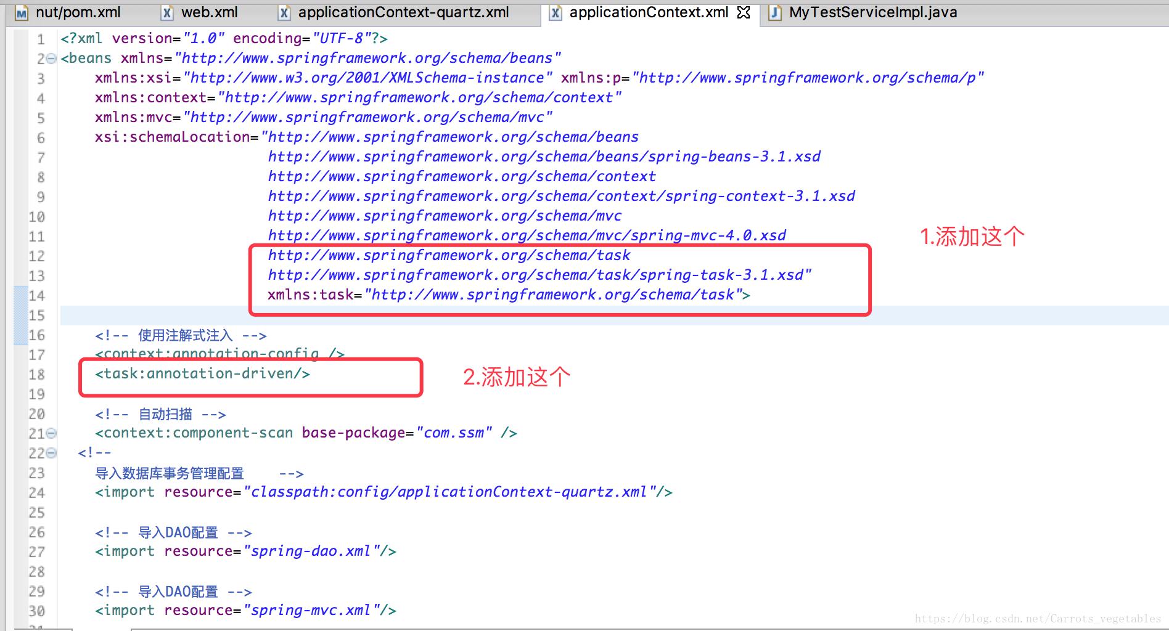
Task: Open the web.xml editor tab
Action: (210, 12)
